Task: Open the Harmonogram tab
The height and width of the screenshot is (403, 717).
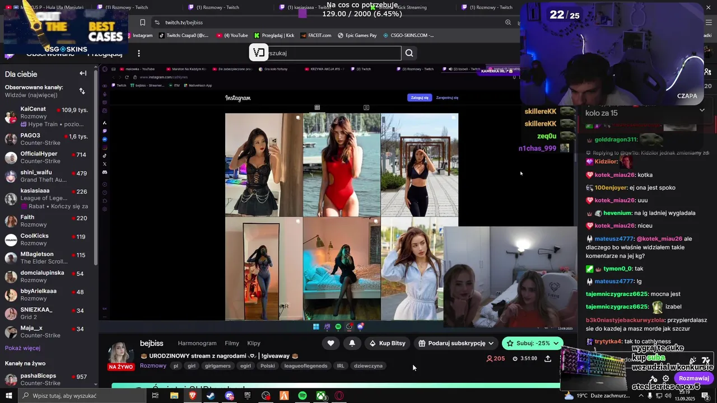Action: tap(197, 343)
